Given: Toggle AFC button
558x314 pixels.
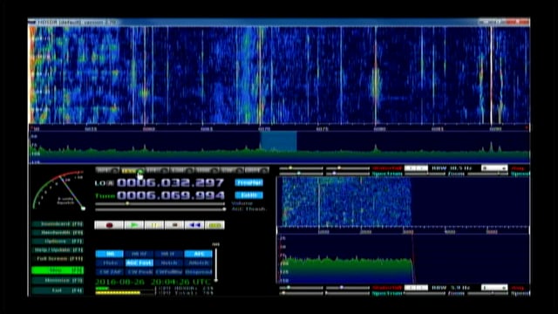Looking at the screenshot, I should point(198,254).
